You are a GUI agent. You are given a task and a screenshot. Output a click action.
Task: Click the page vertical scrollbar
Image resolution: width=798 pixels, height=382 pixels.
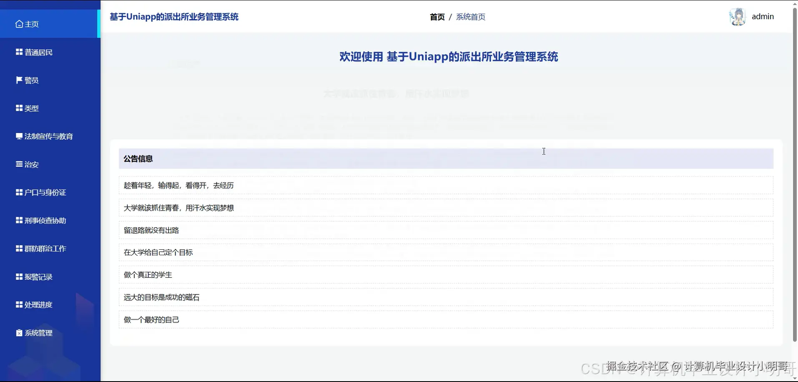pos(795,175)
